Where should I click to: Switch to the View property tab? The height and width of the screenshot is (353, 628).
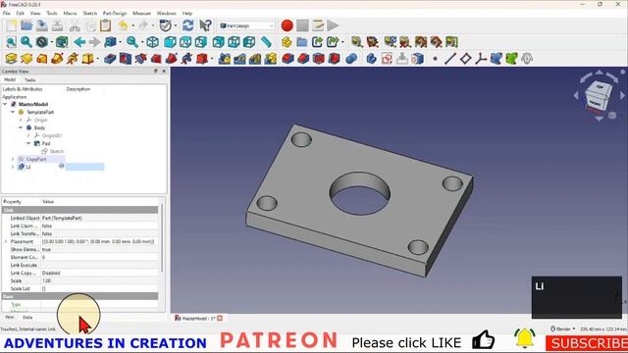pyautogui.click(x=9, y=317)
